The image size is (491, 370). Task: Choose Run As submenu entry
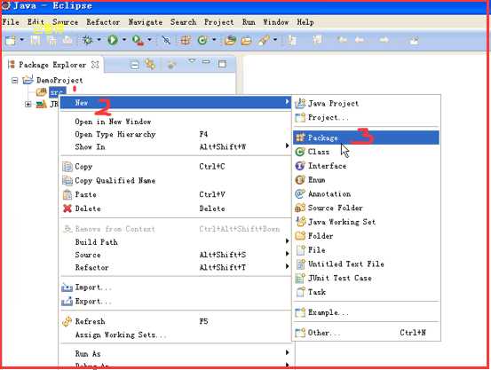(x=176, y=354)
